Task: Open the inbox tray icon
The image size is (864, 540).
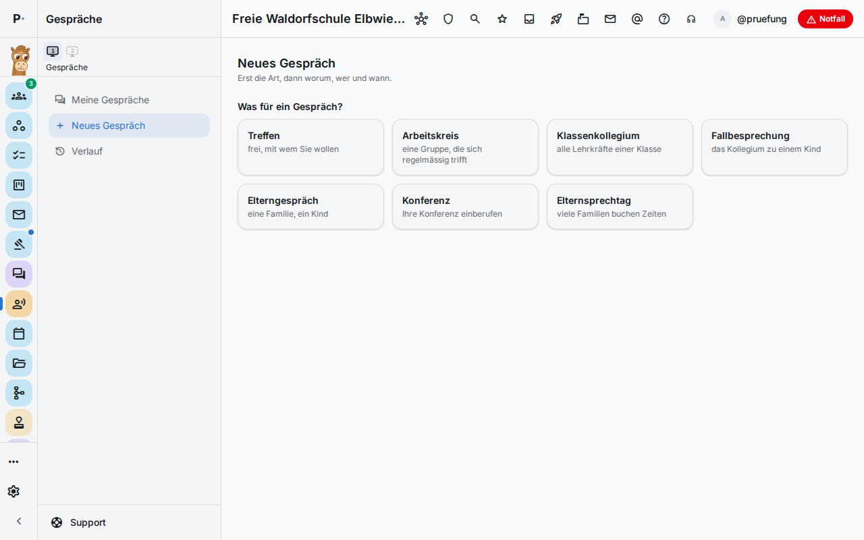Action: (529, 19)
